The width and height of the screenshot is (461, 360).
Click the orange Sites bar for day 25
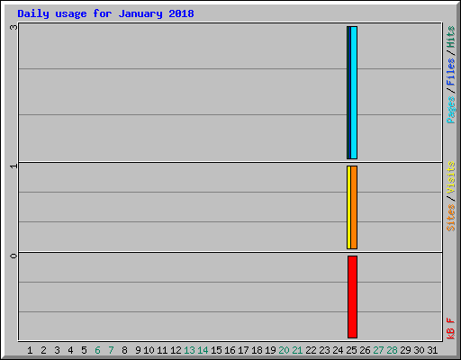click(354, 207)
